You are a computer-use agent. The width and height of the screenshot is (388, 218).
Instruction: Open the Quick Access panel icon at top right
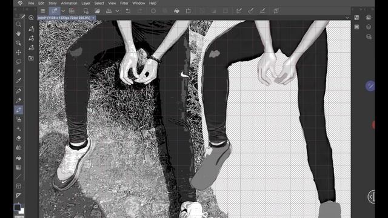coord(356,18)
